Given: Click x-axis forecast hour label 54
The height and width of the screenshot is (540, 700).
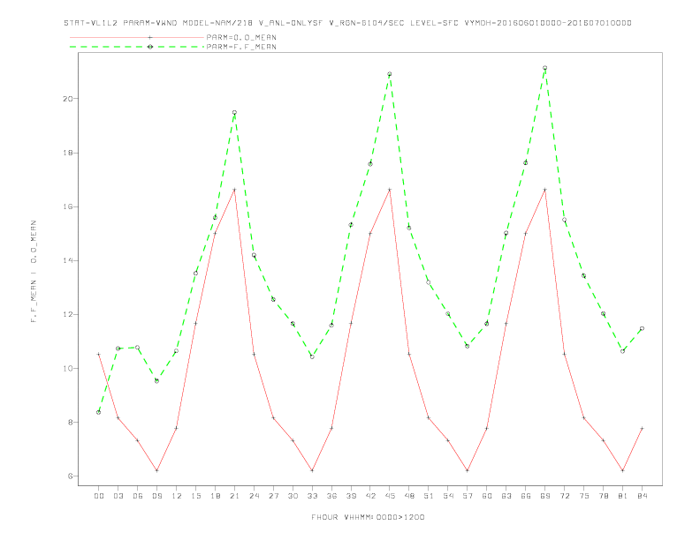Looking at the screenshot, I should [448, 496].
